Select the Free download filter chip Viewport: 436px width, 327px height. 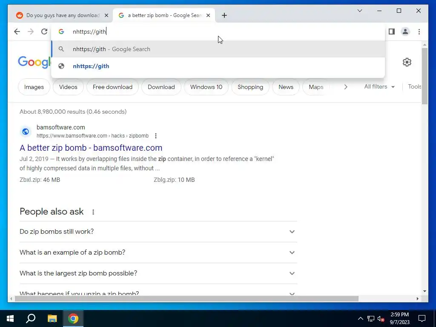click(x=112, y=87)
